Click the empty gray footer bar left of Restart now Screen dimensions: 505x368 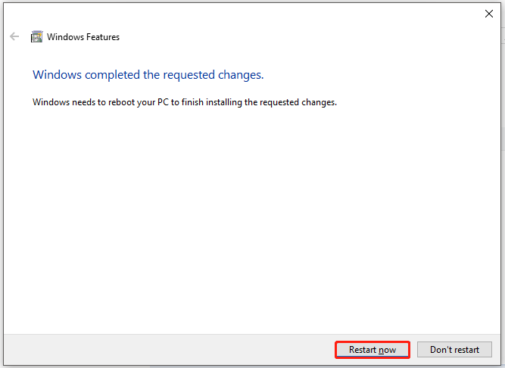coord(169,350)
